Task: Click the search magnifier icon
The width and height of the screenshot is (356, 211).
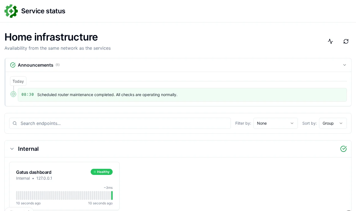Action: (x=15, y=123)
